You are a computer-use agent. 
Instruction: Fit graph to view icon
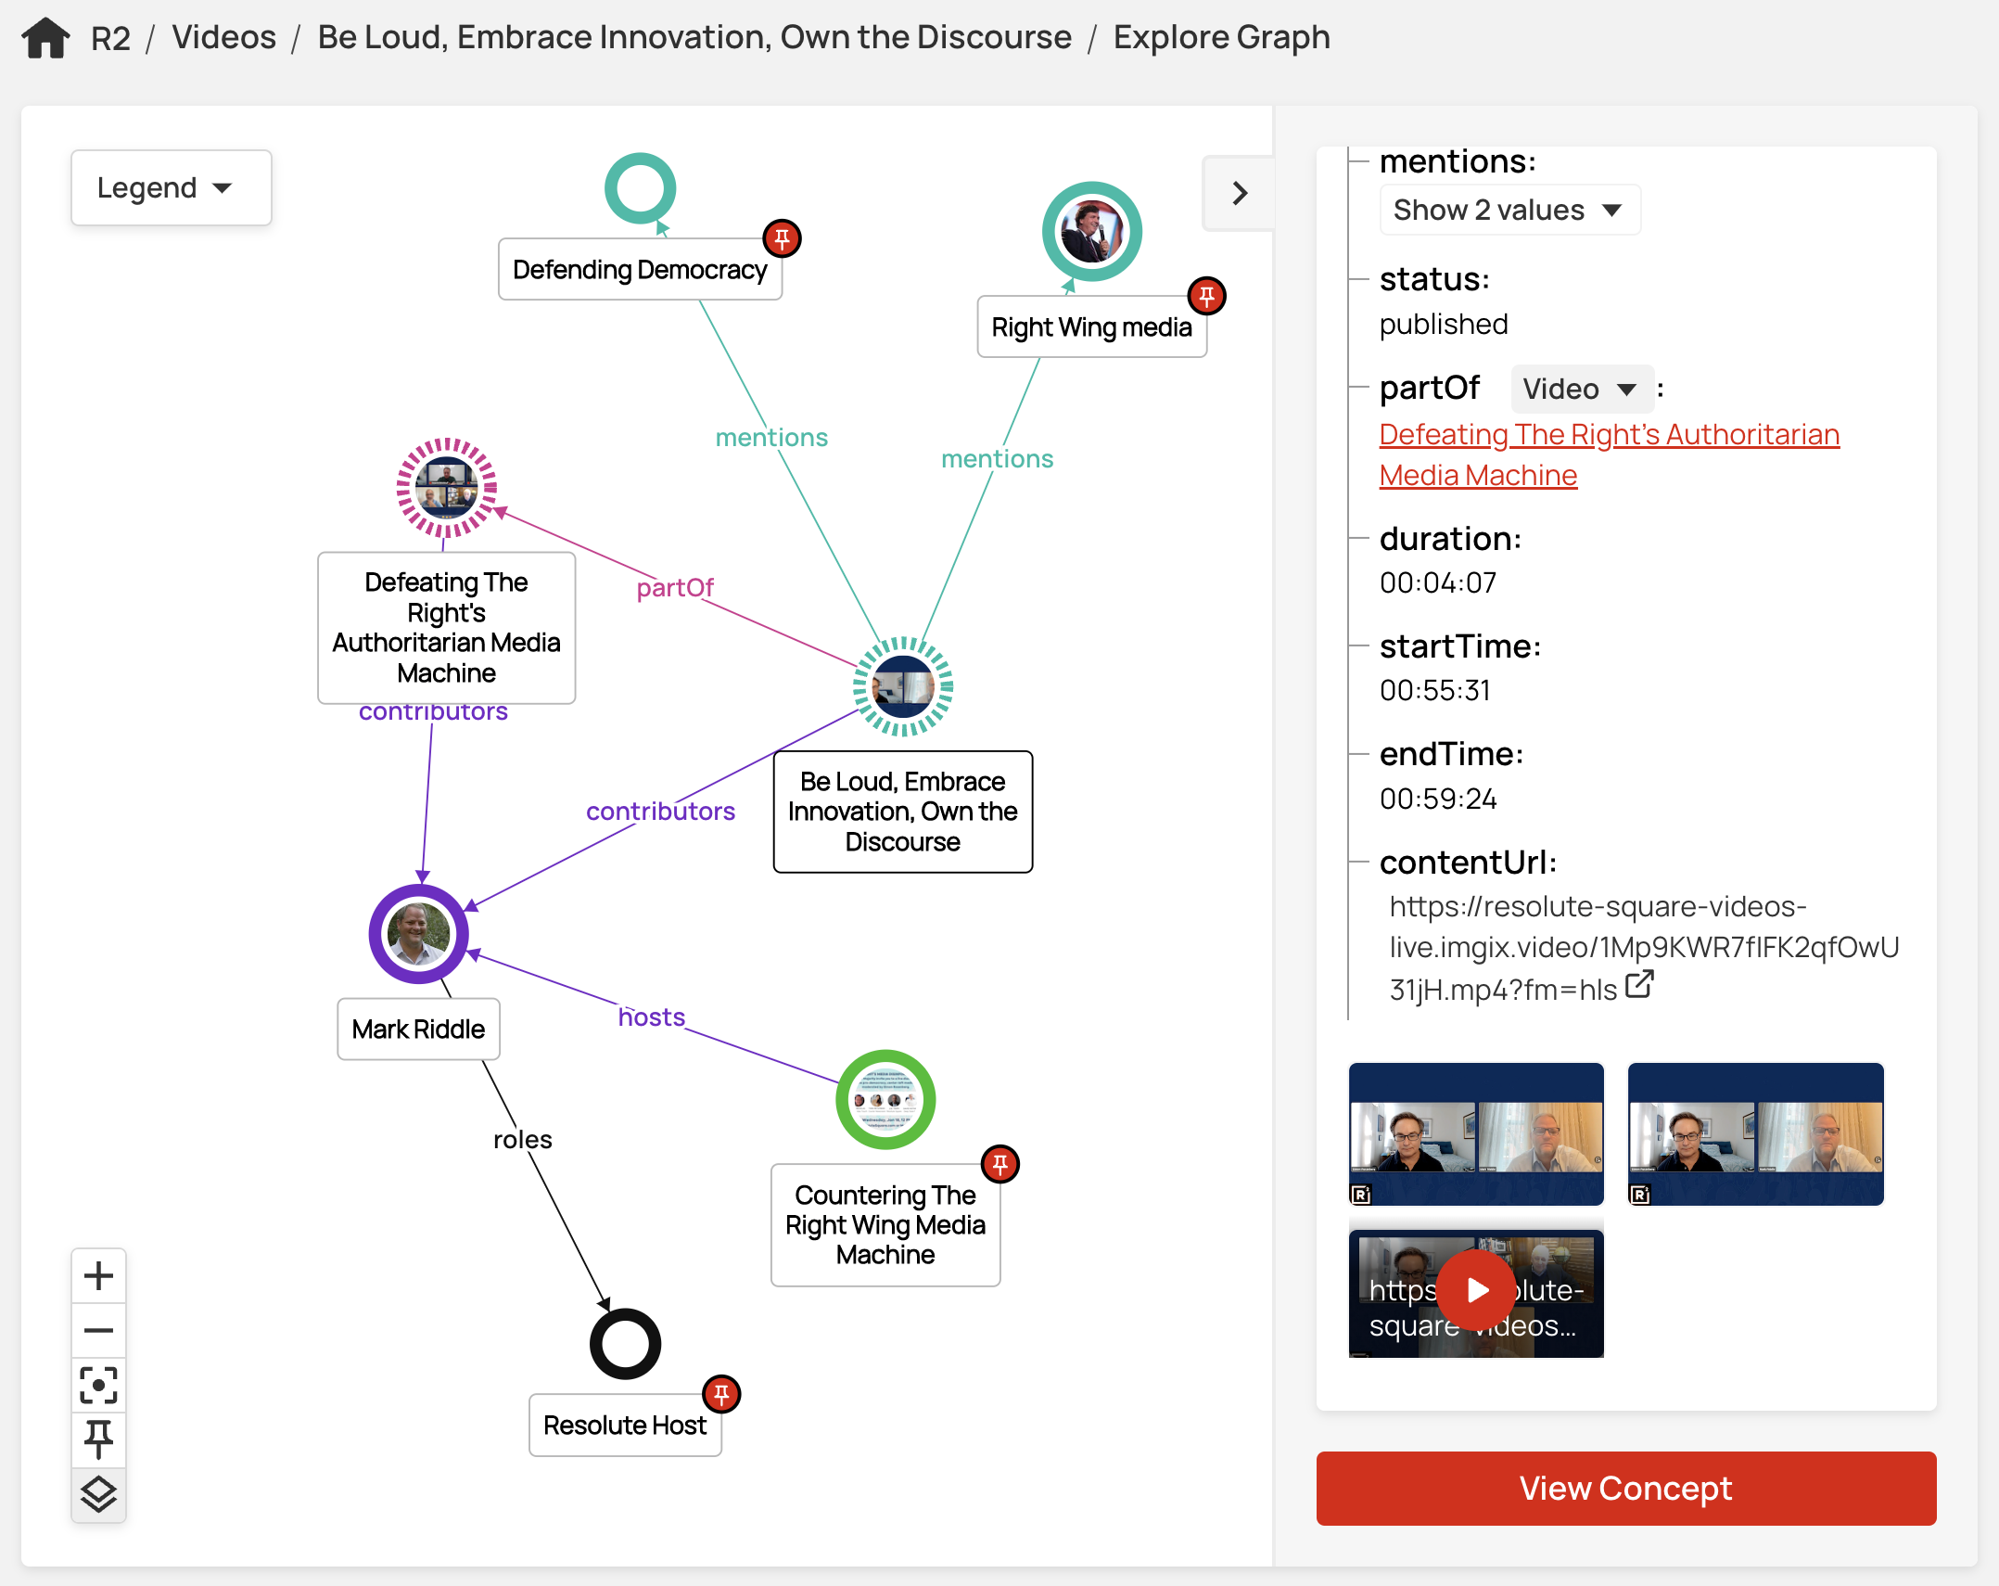[x=98, y=1385]
